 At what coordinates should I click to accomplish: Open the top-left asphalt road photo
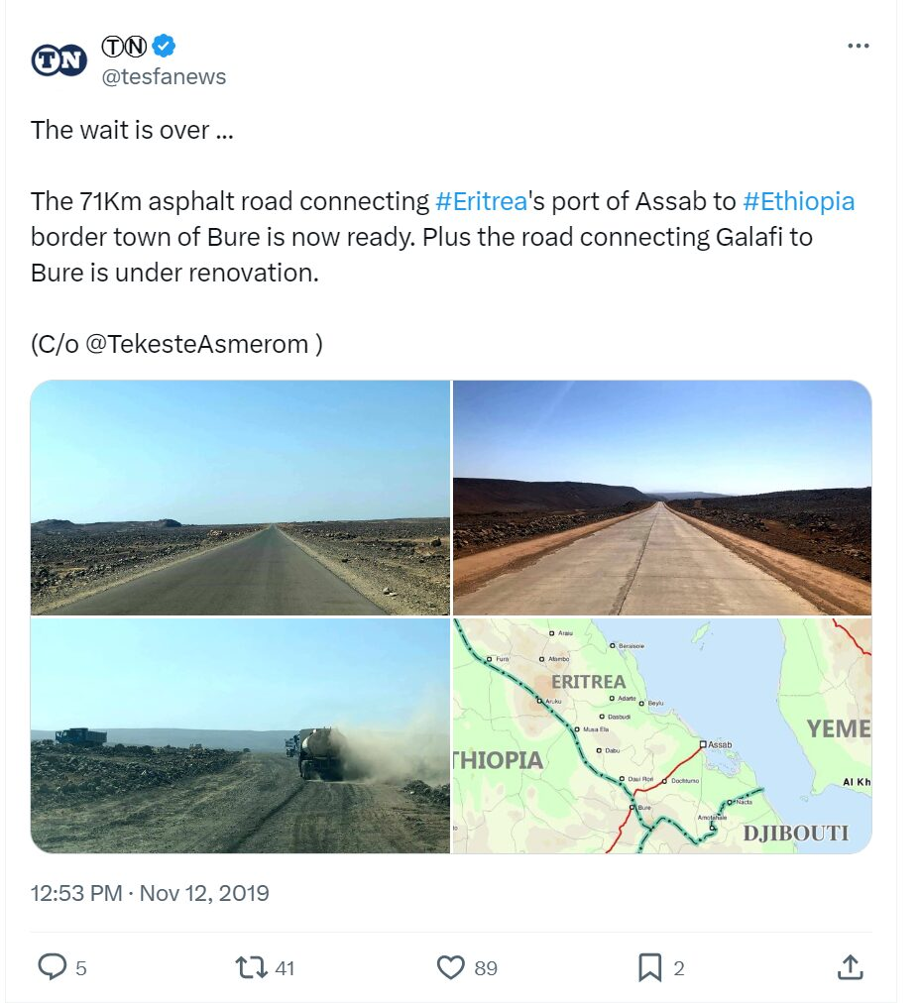click(x=240, y=498)
